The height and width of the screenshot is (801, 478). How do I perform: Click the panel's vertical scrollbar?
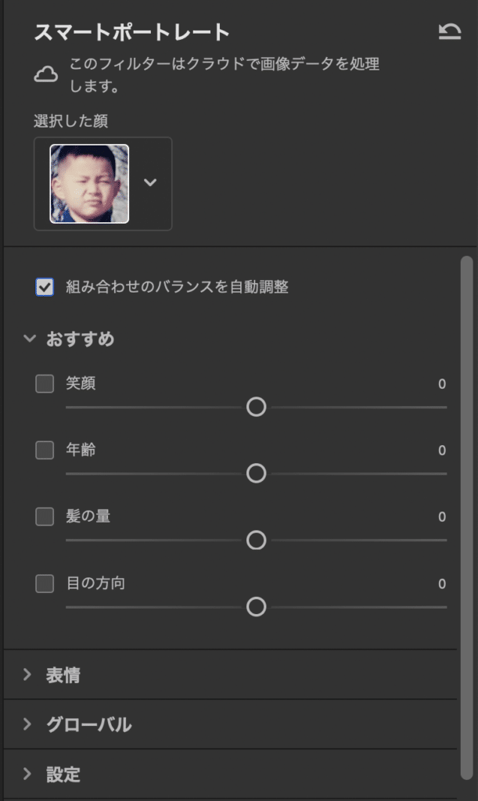[466, 518]
